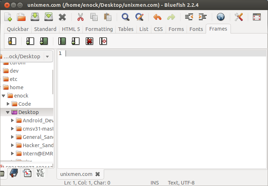
Task: Toggle INS insert mode in status bar
Action: click(x=155, y=183)
